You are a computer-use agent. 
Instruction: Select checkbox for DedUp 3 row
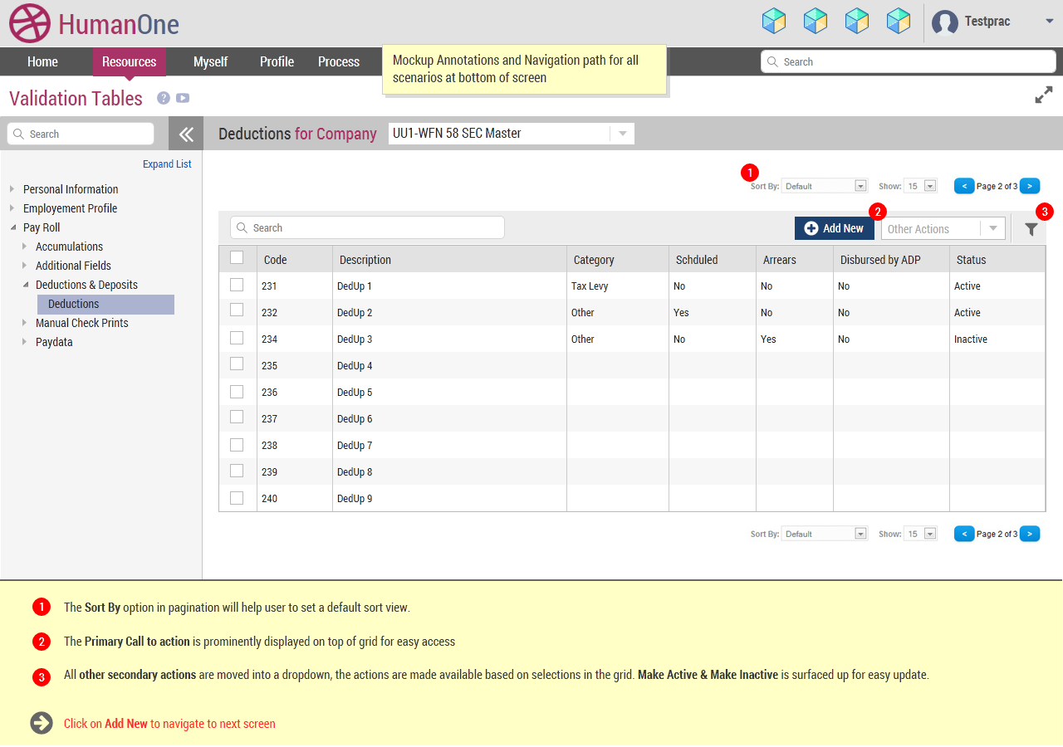coord(237,338)
